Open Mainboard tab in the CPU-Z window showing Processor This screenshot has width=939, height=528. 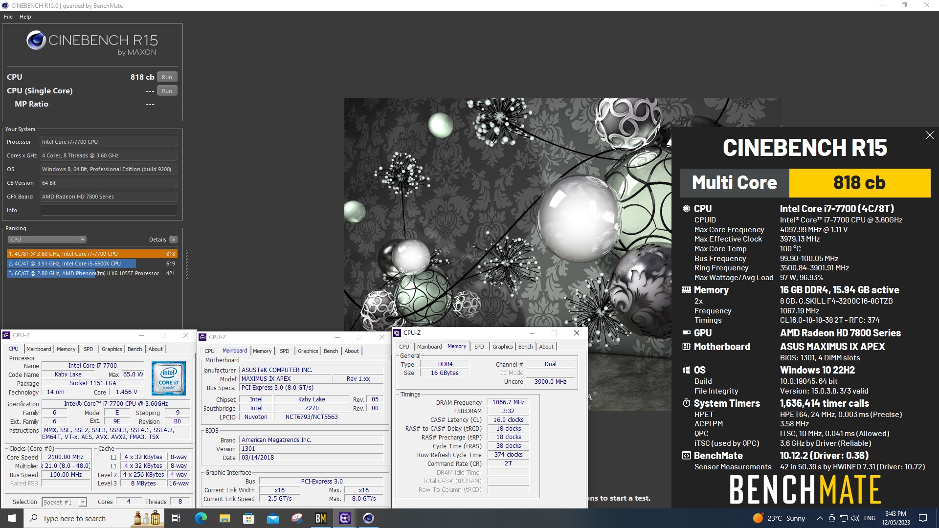tap(39, 349)
